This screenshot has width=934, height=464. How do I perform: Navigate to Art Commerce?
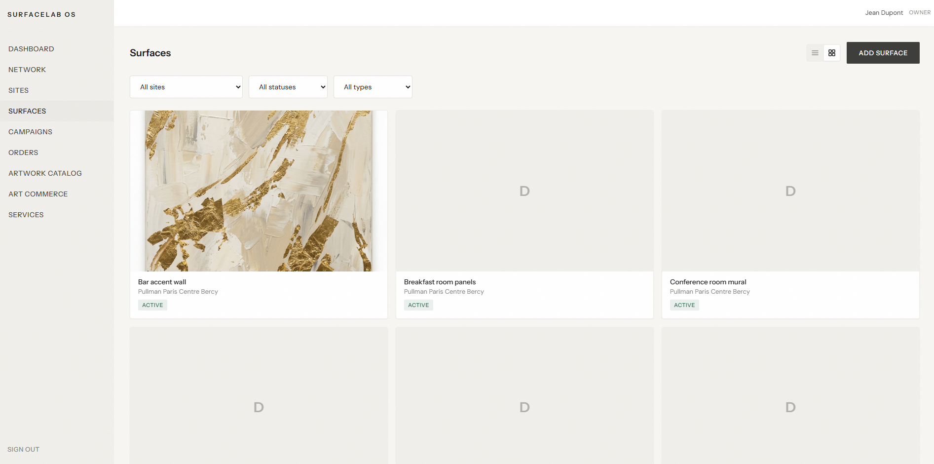coord(38,194)
